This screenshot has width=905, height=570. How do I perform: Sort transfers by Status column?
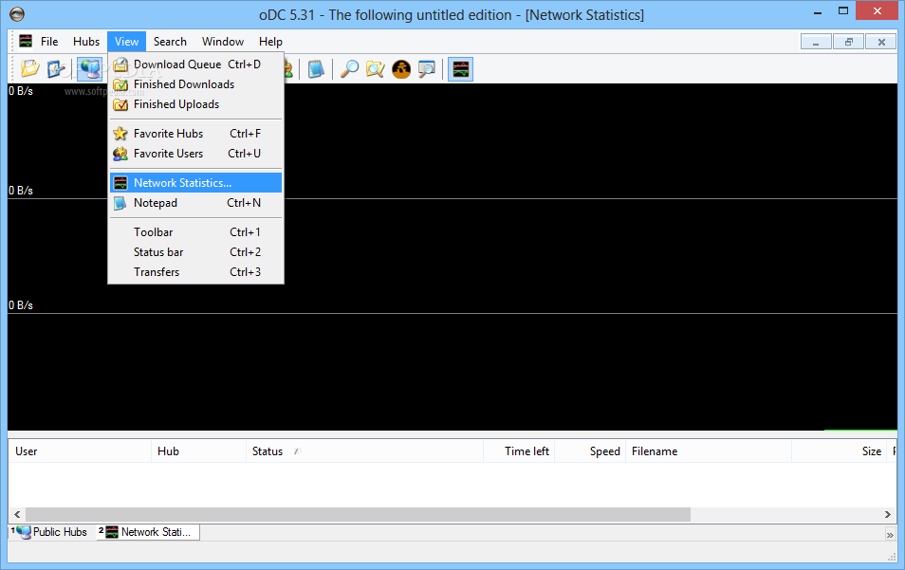[x=365, y=451]
